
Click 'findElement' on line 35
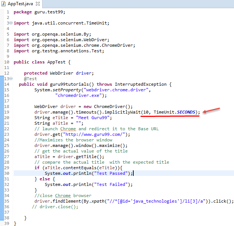click(67, 201)
